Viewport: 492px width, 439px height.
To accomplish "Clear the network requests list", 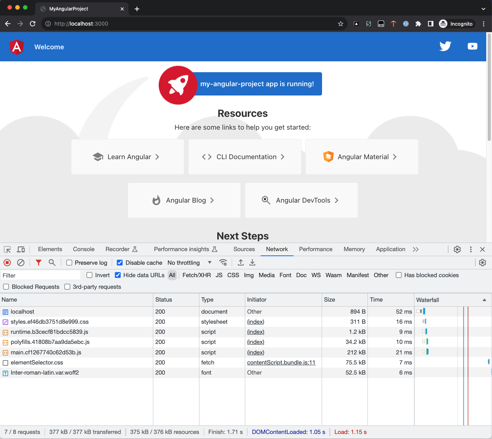I will tap(21, 262).
